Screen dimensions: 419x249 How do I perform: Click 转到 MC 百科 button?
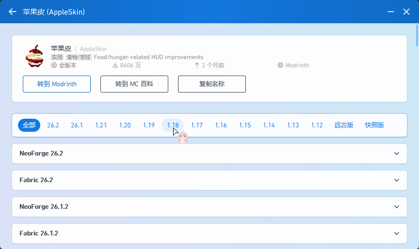pyautogui.click(x=134, y=84)
